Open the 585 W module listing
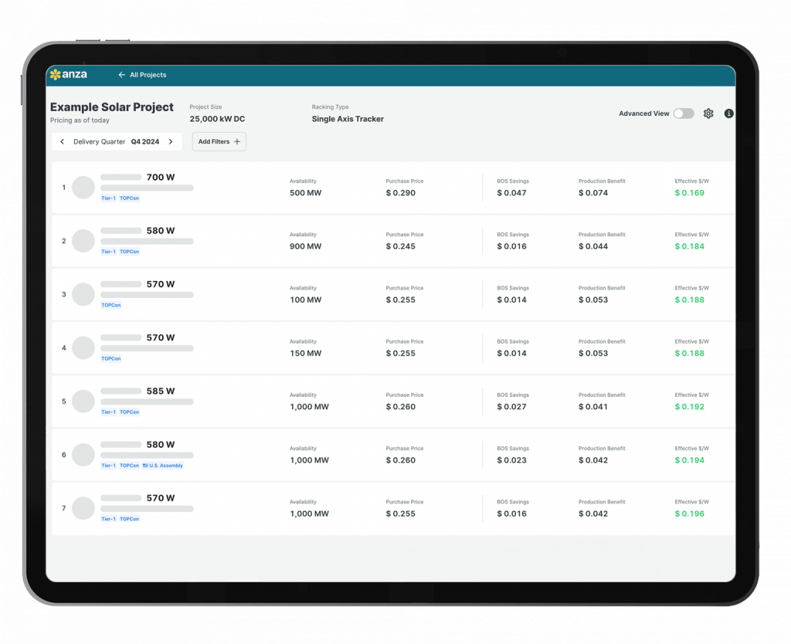The width and height of the screenshot is (791, 644). (161, 391)
